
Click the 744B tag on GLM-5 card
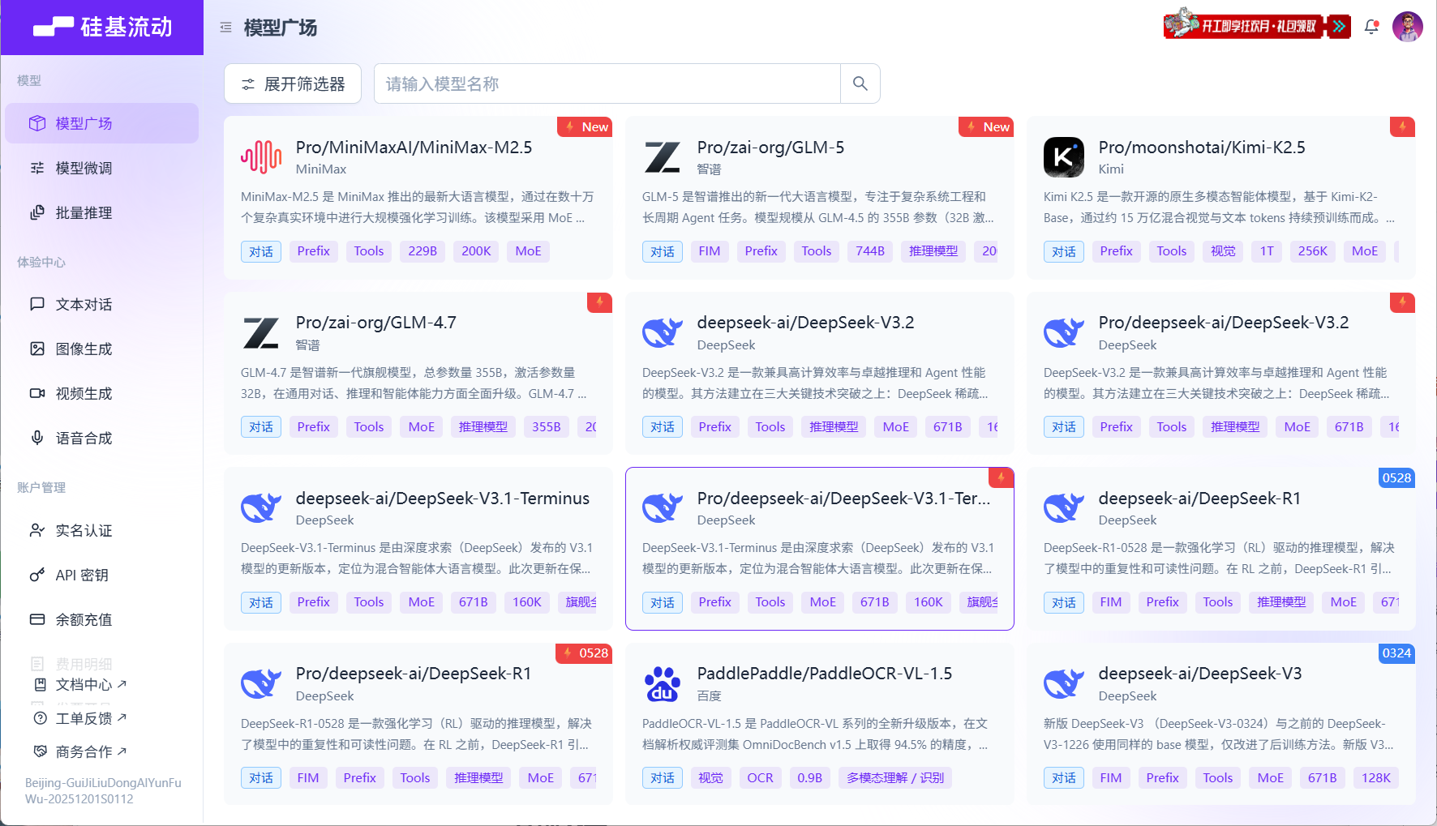[x=870, y=251]
